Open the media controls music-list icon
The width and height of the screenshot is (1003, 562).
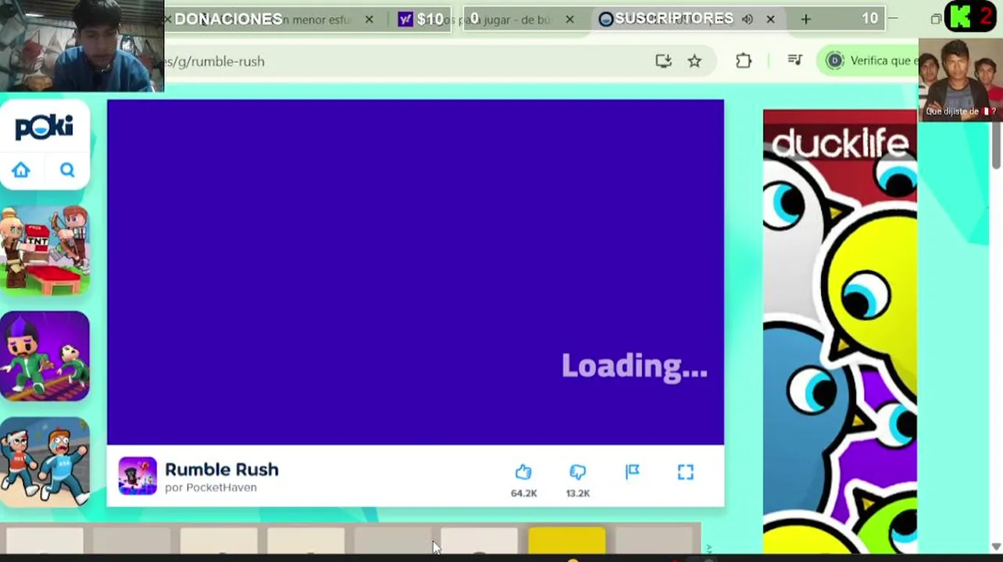tap(795, 60)
